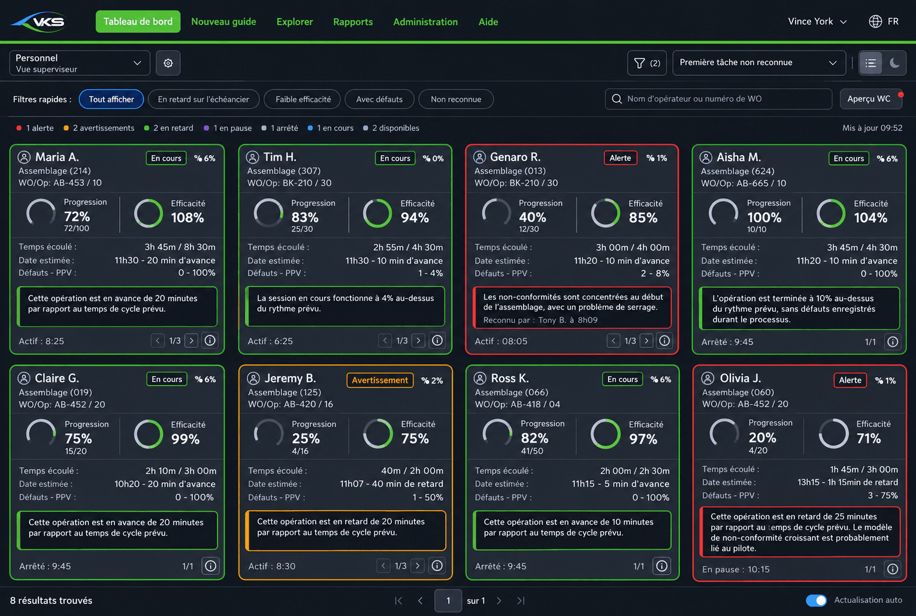Open Explorer menu item

click(295, 22)
